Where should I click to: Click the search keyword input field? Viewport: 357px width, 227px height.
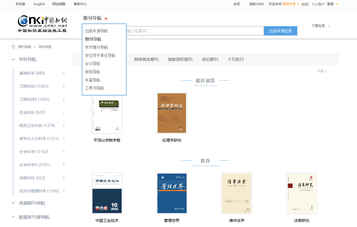click(194, 31)
